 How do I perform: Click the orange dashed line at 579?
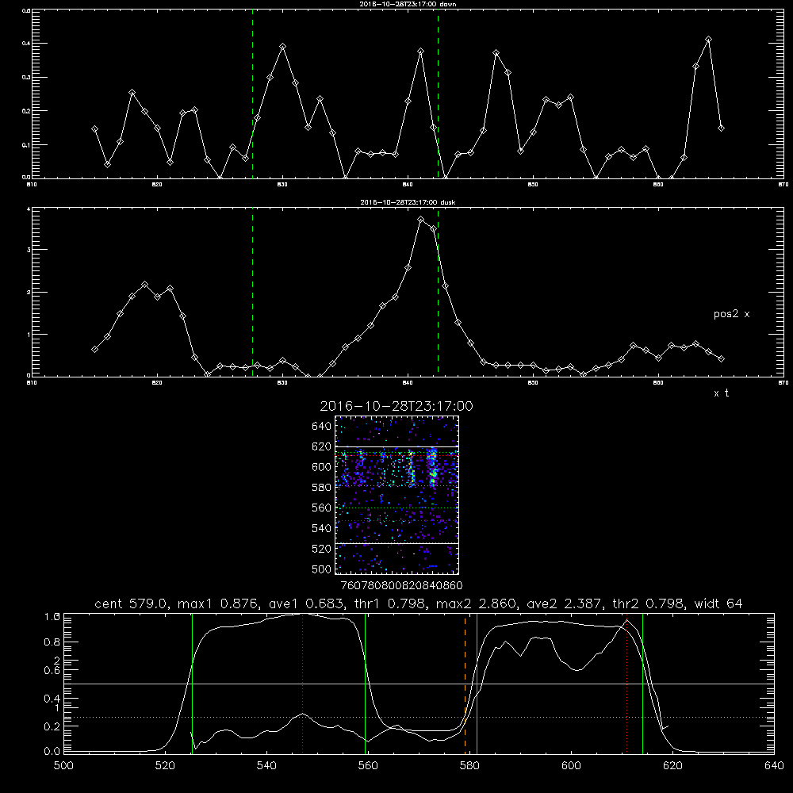[465, 683]
